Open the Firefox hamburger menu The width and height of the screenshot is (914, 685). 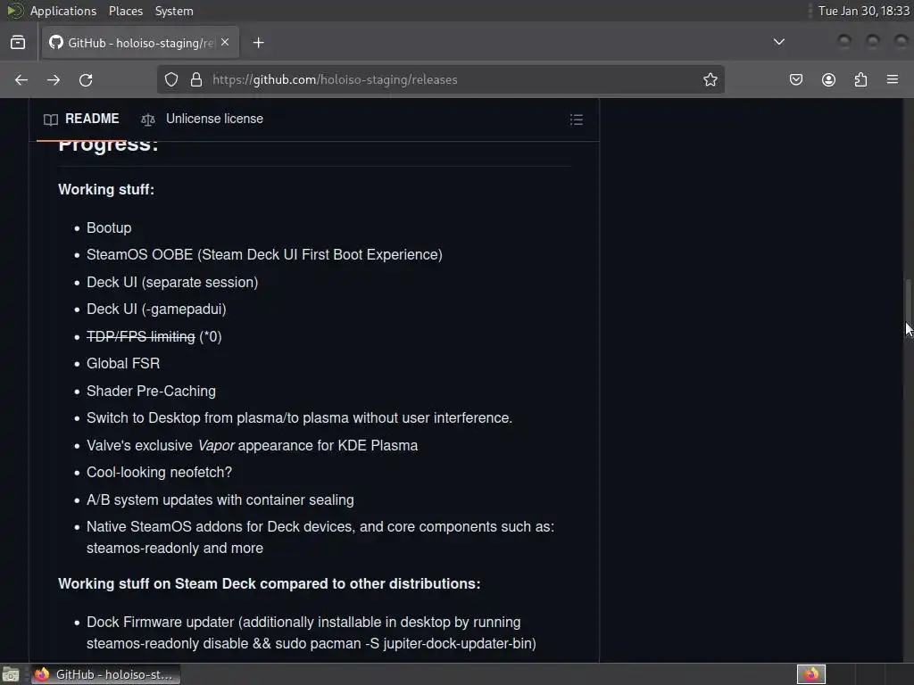[x=893, y=79]
